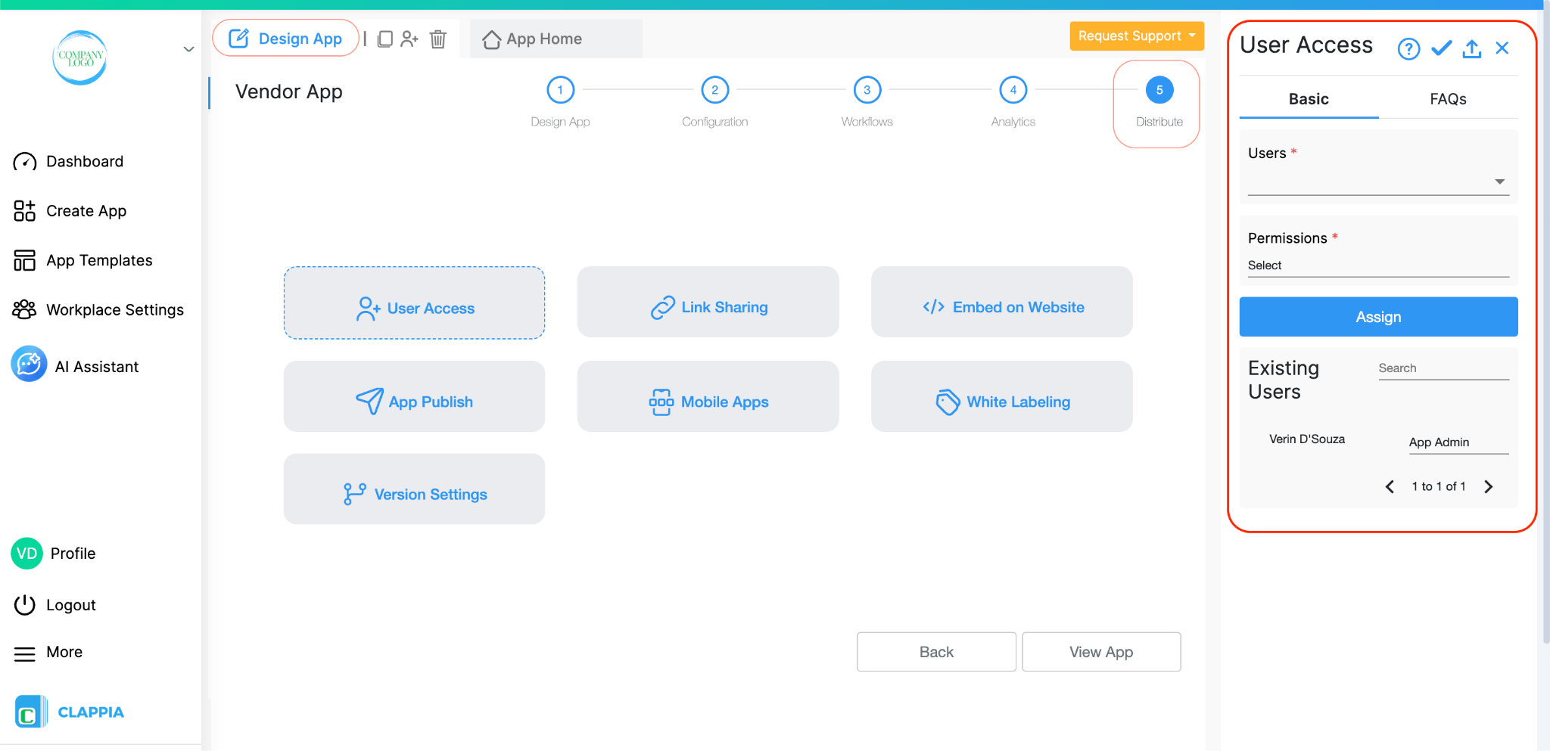
Task: Collapse the company logo workspace selector
Action: pos(188,48)
